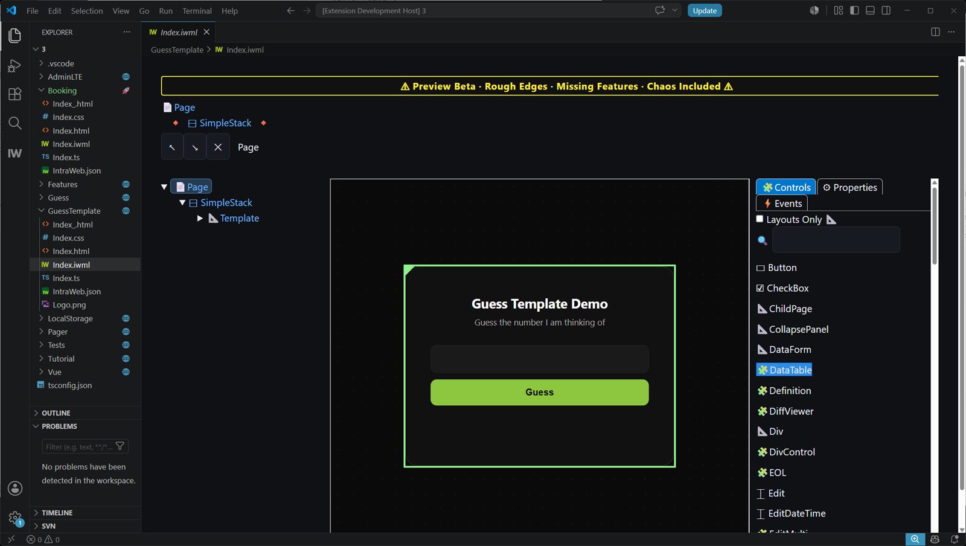Click the number input in preview

click(x=540, y=359)
